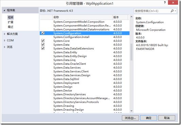181x125 pixels.
Task: Select System.ComponentModel.DataAnnotations row
Action: (x=85, y=29)
